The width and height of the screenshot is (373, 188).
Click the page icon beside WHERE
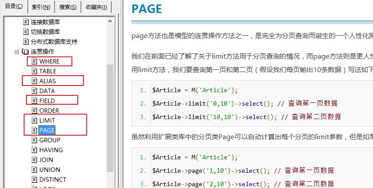[34, 61]
